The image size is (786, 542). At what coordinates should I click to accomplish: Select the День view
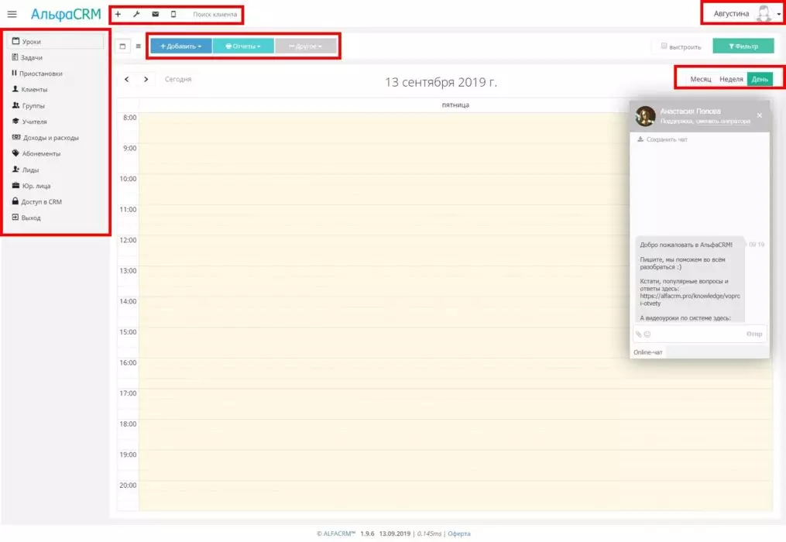click(x=760, y=79)
